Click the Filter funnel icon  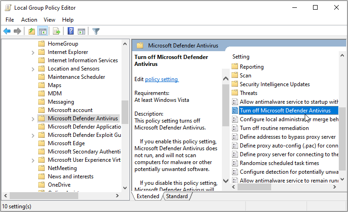coord(96,31)
